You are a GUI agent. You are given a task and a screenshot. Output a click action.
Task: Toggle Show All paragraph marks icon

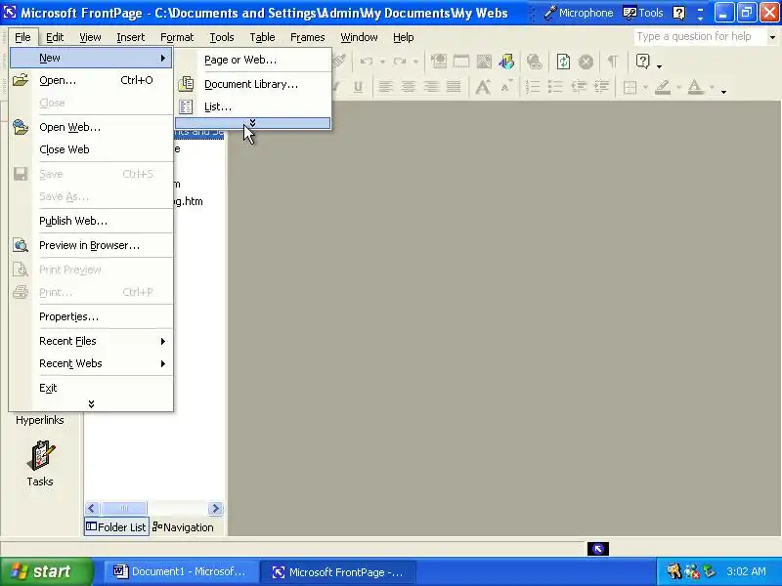tap(613, 62)
